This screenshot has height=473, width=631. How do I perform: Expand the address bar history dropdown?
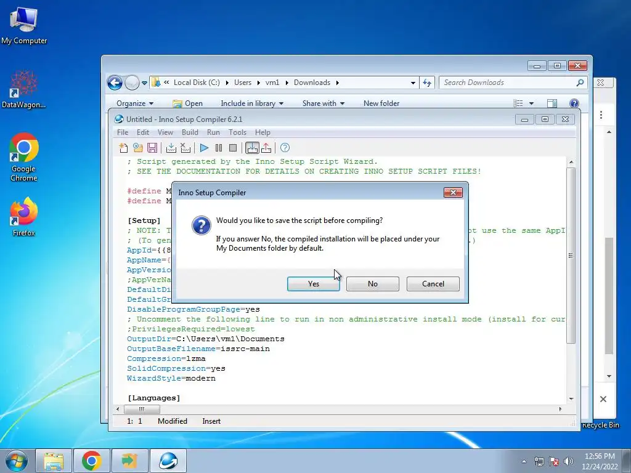tap(413, 83)
